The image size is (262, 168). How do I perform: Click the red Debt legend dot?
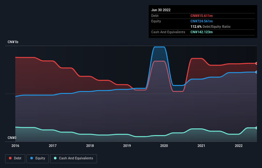click(10, 158)
